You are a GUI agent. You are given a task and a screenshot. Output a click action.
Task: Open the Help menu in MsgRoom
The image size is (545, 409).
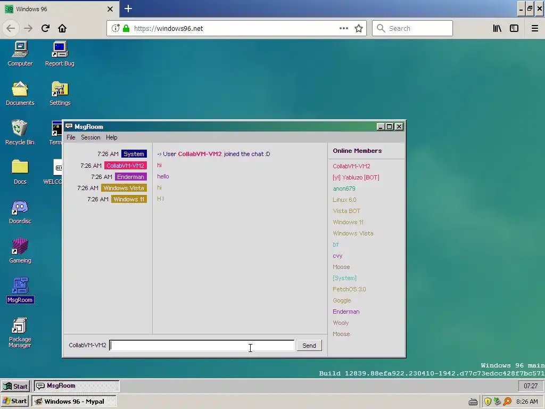point(112,137)
